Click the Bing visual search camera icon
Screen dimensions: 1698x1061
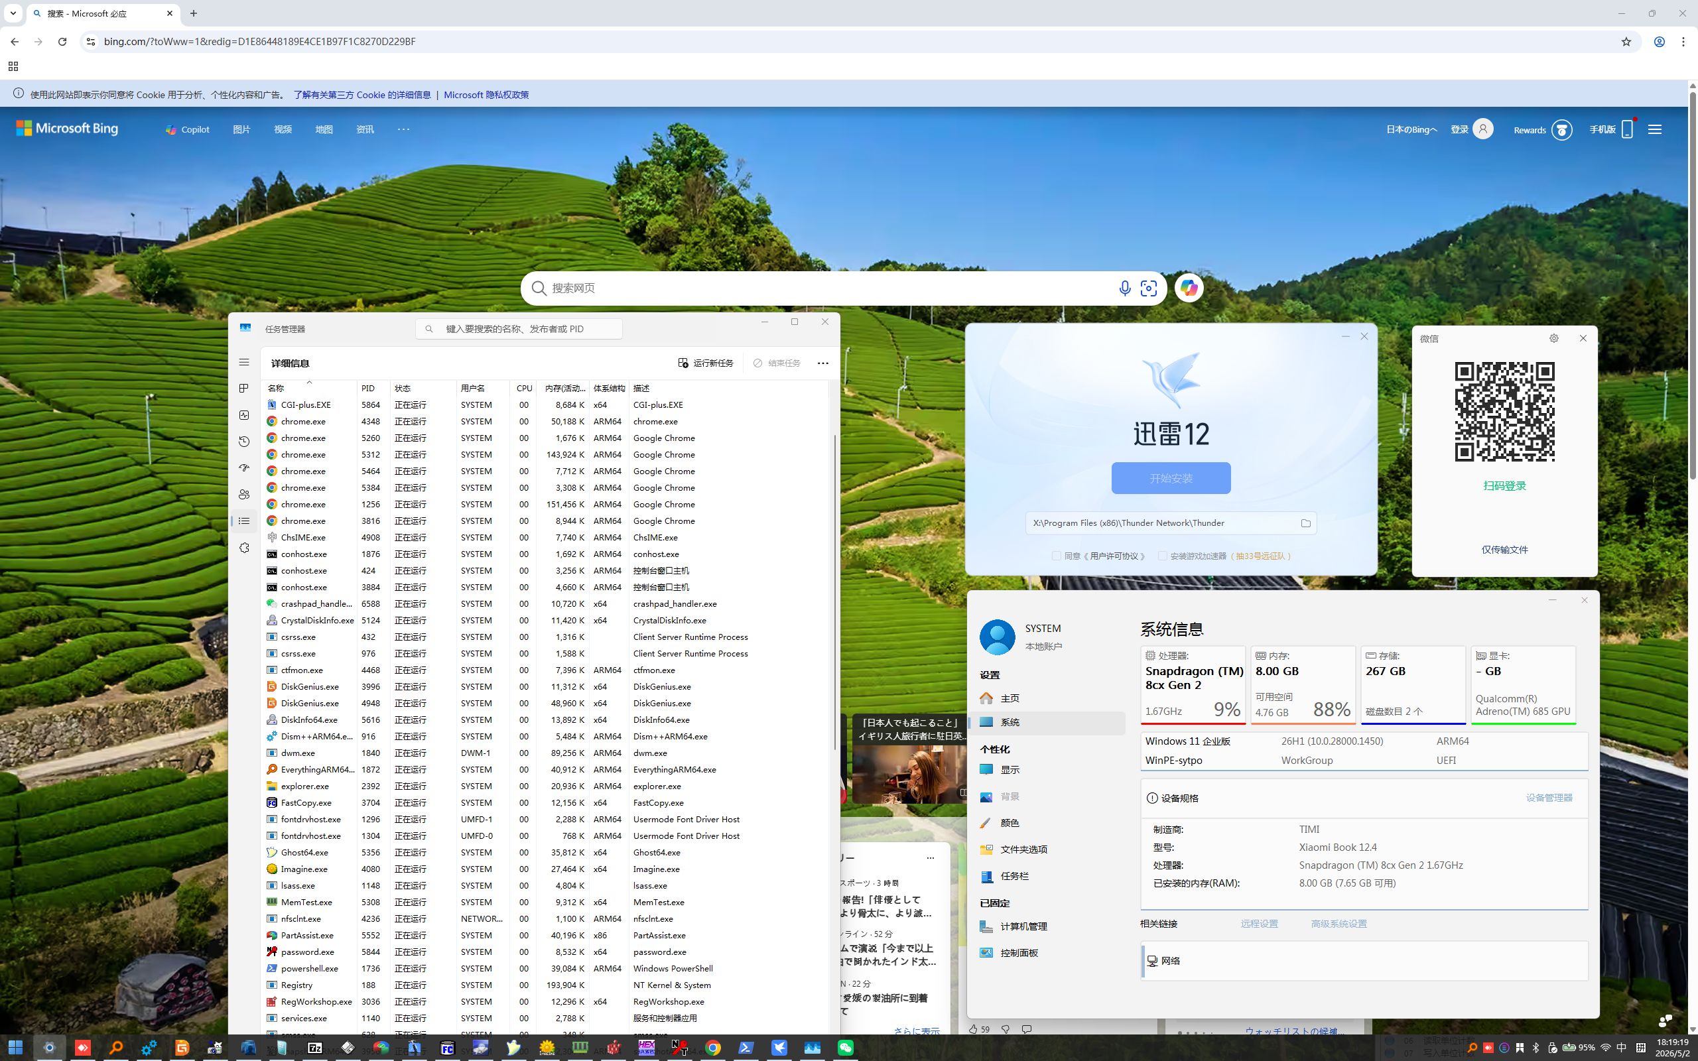point(1149,288)
